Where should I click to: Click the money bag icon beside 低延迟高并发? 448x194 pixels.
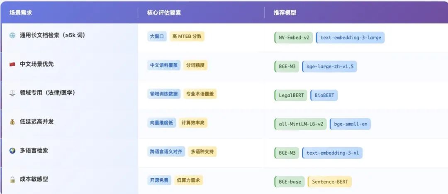(12, 122)
